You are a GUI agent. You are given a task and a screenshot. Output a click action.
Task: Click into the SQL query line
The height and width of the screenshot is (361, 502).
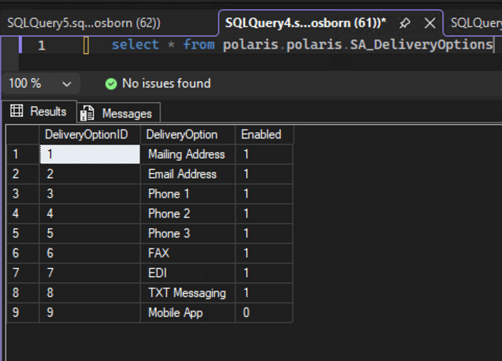[x=302, y=45]
